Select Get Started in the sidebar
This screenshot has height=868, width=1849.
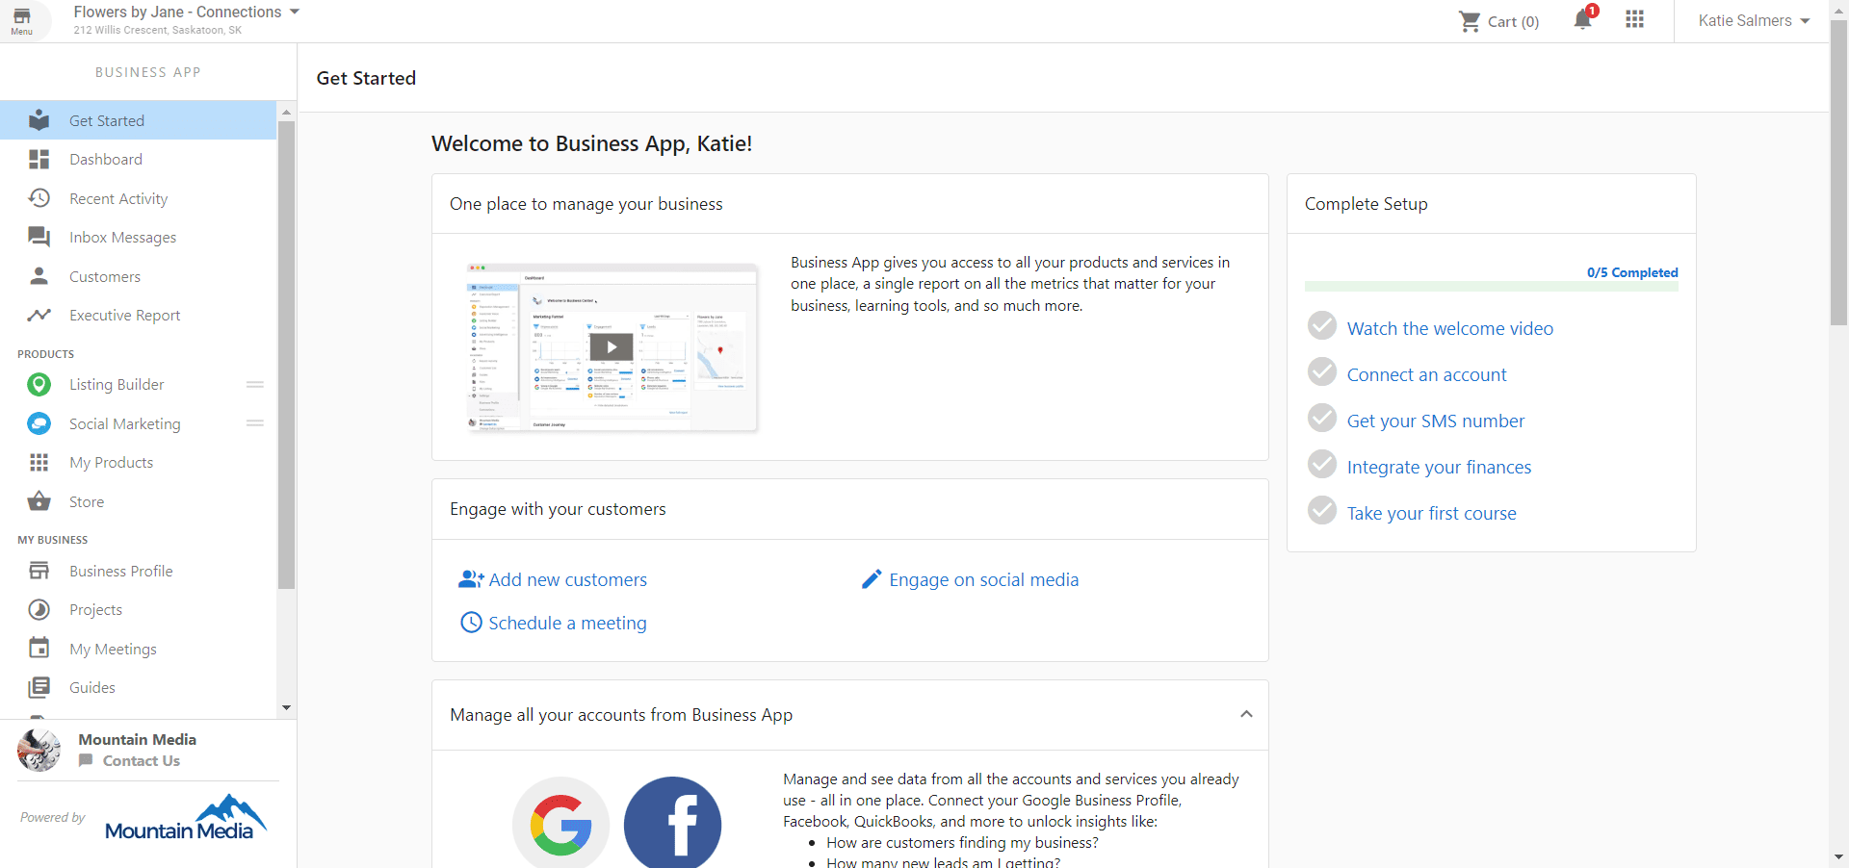[107, 120]
